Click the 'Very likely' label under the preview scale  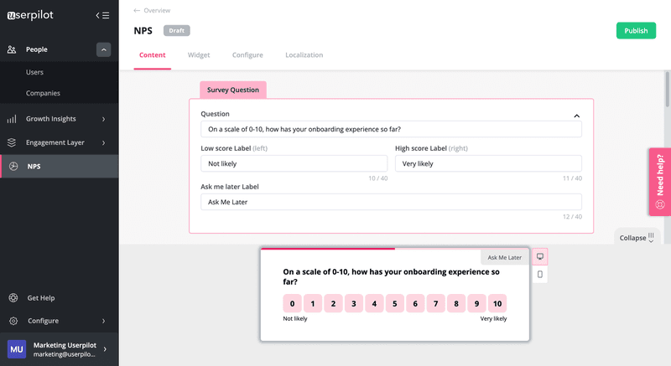click(x=493, y=318)
